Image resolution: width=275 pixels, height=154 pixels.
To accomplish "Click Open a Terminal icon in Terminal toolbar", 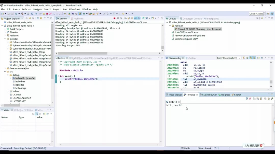I will point(246,99).
